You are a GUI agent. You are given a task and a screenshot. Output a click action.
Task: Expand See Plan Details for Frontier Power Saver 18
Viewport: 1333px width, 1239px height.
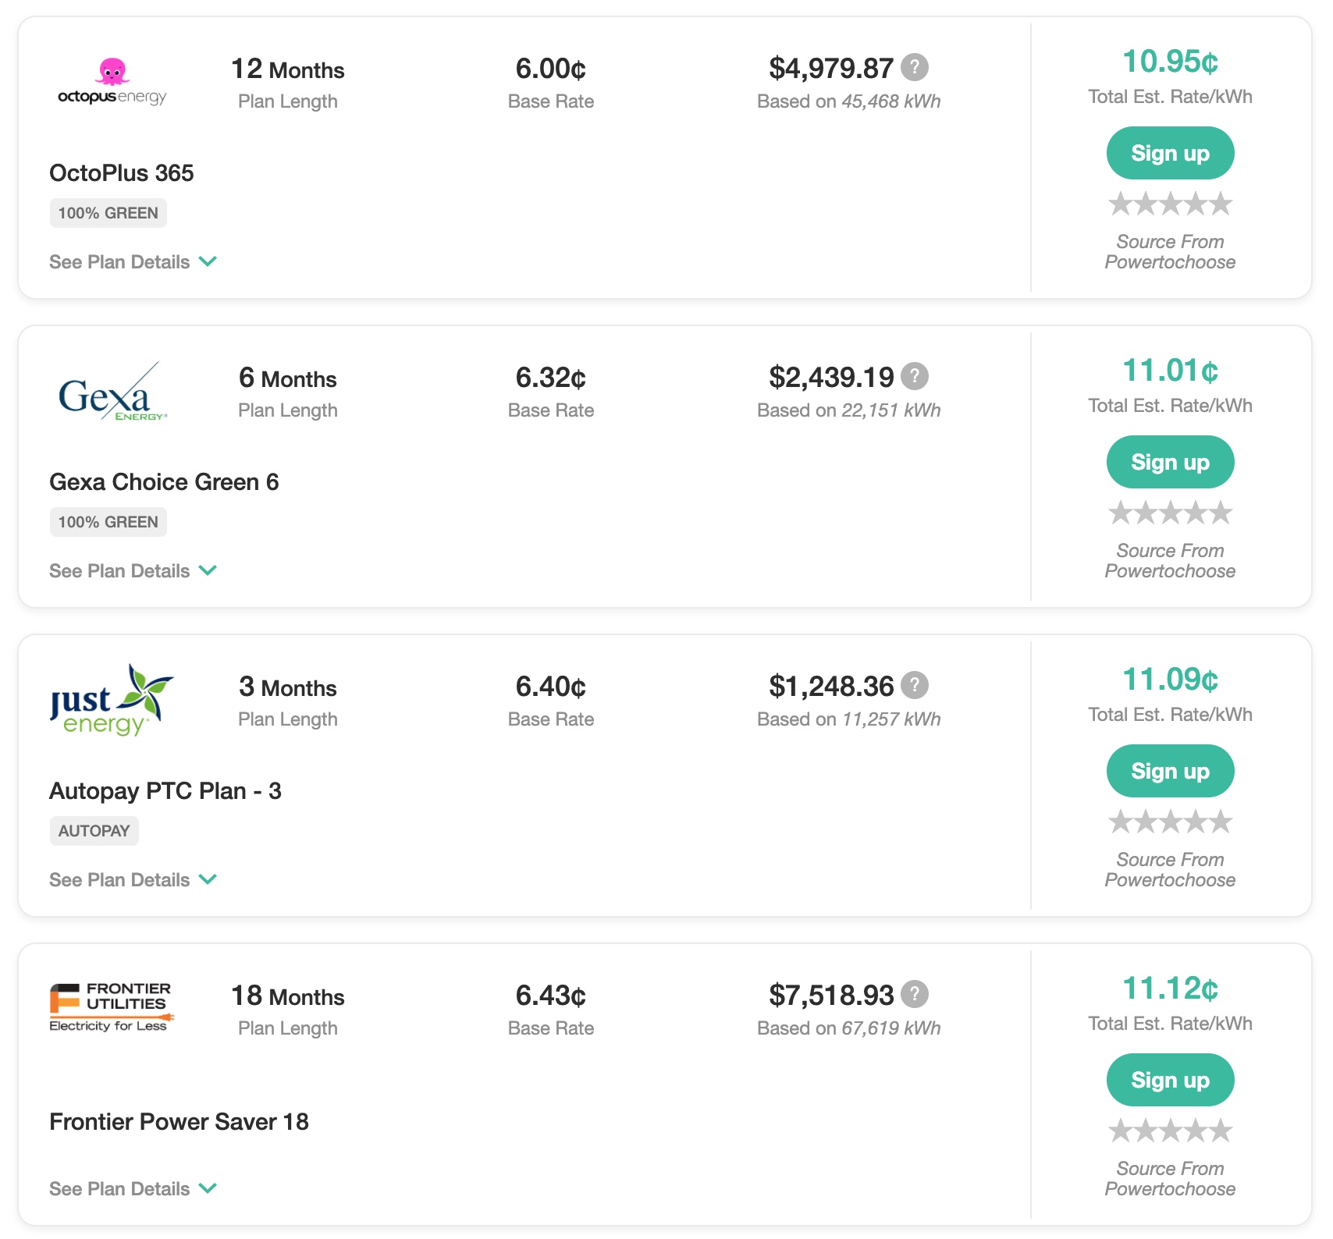tap(133, 1189)
